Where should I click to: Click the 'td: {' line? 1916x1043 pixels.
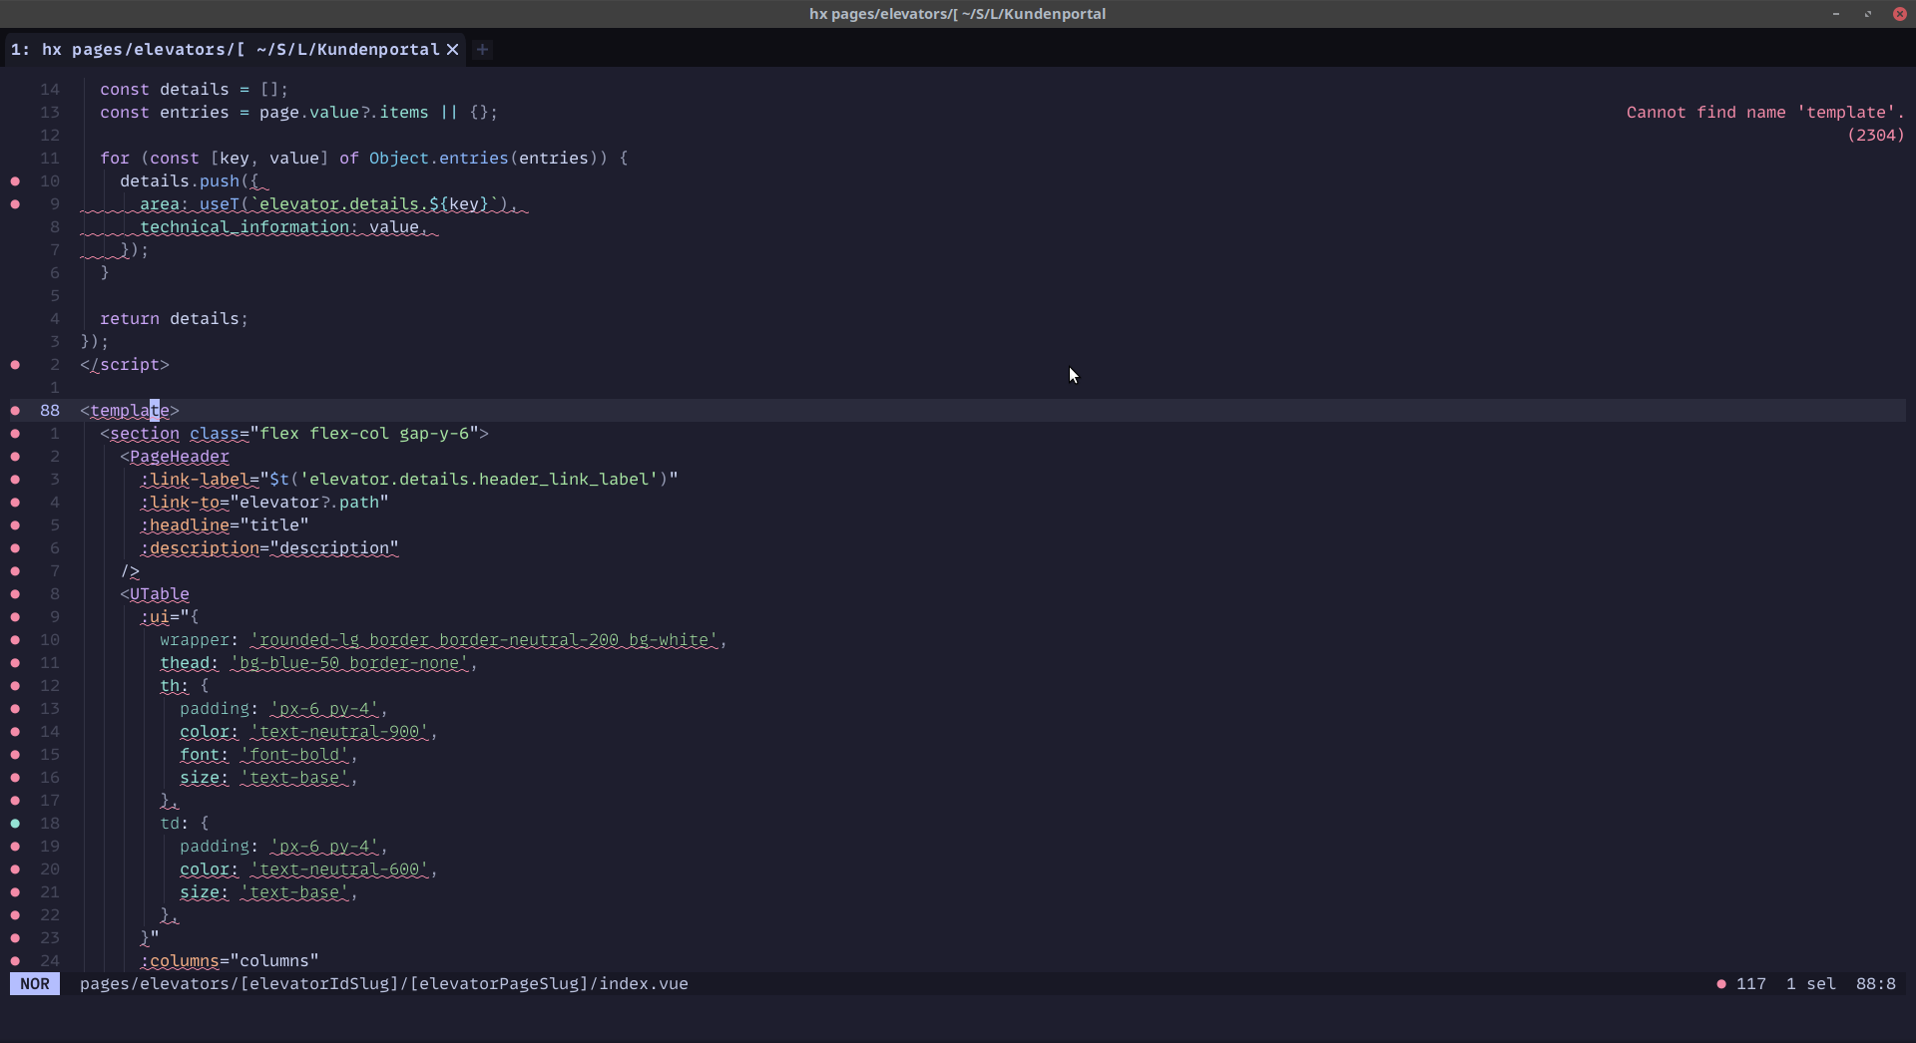[x=185, y=824]
